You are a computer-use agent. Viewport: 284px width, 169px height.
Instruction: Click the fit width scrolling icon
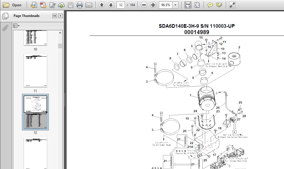pos(188,5)
